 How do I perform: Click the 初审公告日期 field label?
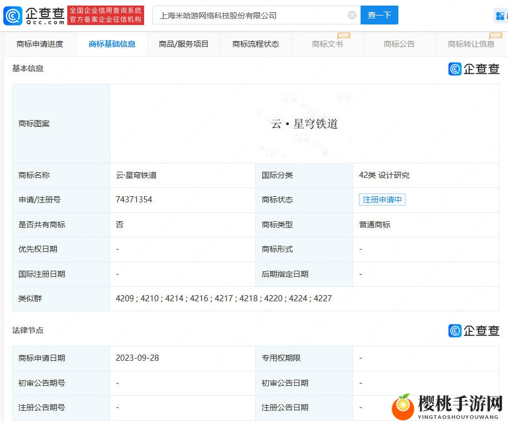285,383
